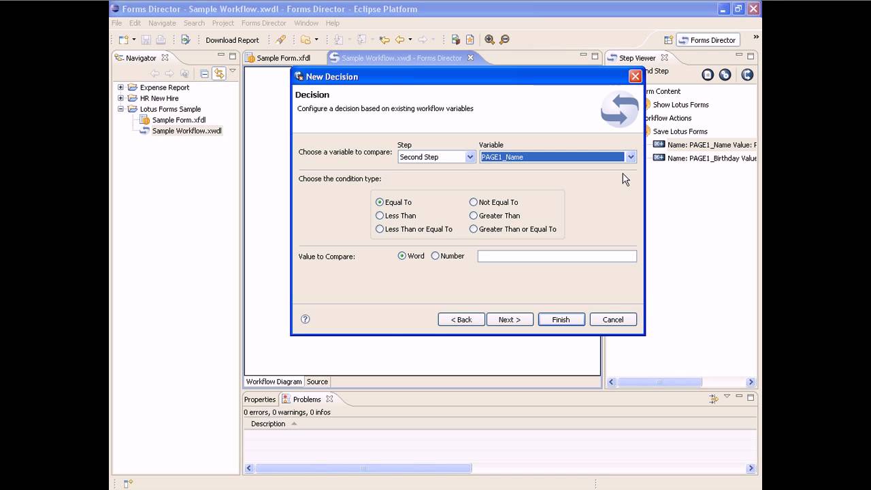Image resolution: width=871 pixels, height=490 pixels.
Task: Click the export/run icon before Download Report
Action: (x=185, y=40)
